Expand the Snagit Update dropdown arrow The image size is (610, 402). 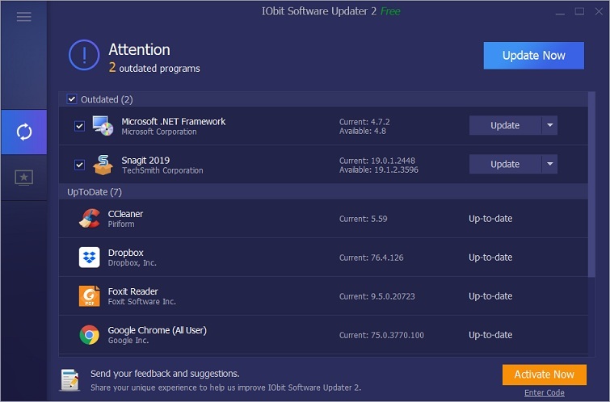click(549, 164)
